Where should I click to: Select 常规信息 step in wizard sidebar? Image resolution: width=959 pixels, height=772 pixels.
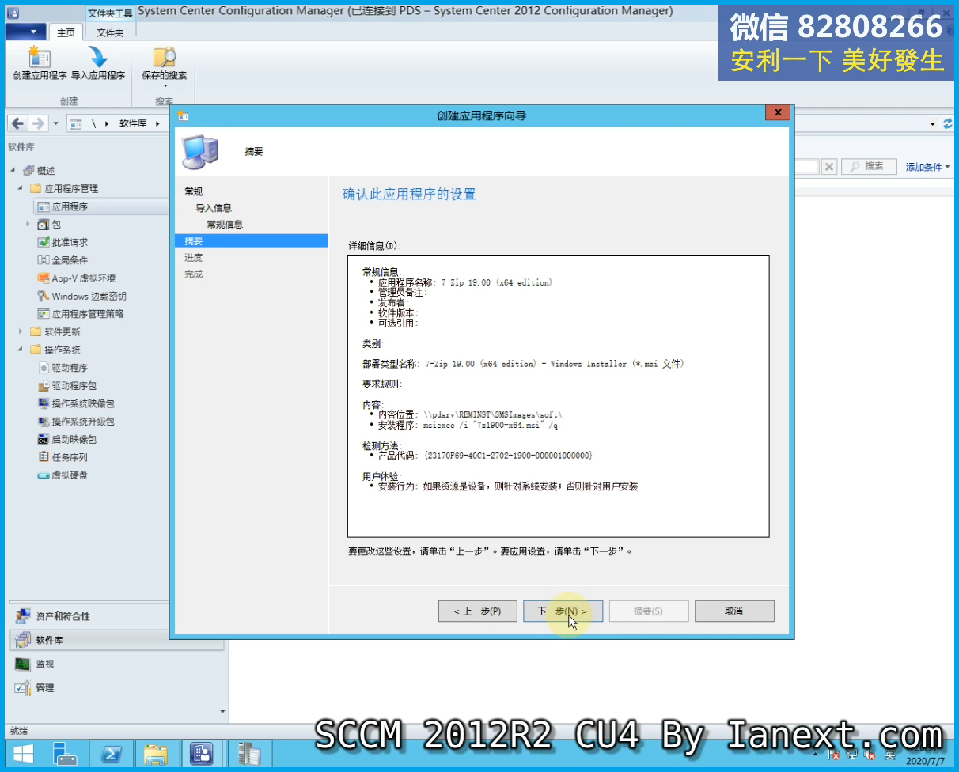click(x=225, y=225)
